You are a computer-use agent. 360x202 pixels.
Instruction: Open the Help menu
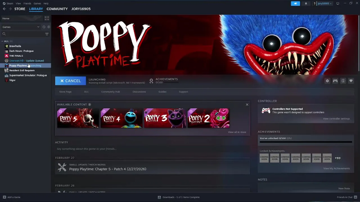[46, 3]
